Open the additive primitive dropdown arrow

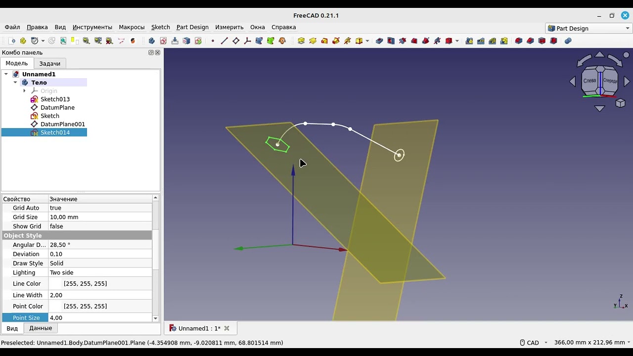pyautogui.click(x=367, y=41)
